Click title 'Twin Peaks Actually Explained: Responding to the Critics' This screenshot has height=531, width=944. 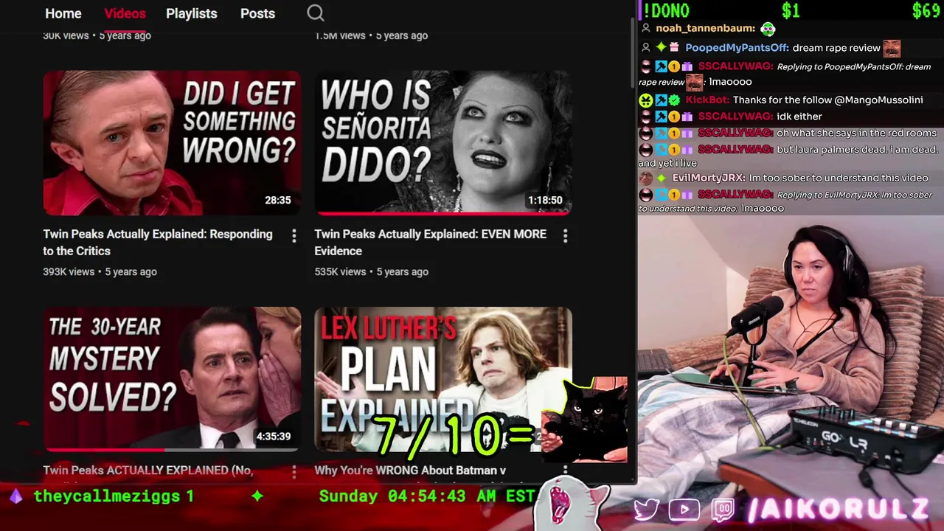[x=158, y=242]
